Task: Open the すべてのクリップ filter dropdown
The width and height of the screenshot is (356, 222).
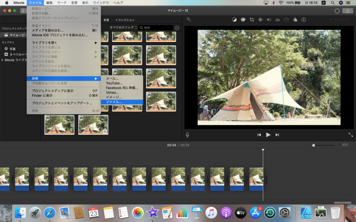Action: point(123,27)
